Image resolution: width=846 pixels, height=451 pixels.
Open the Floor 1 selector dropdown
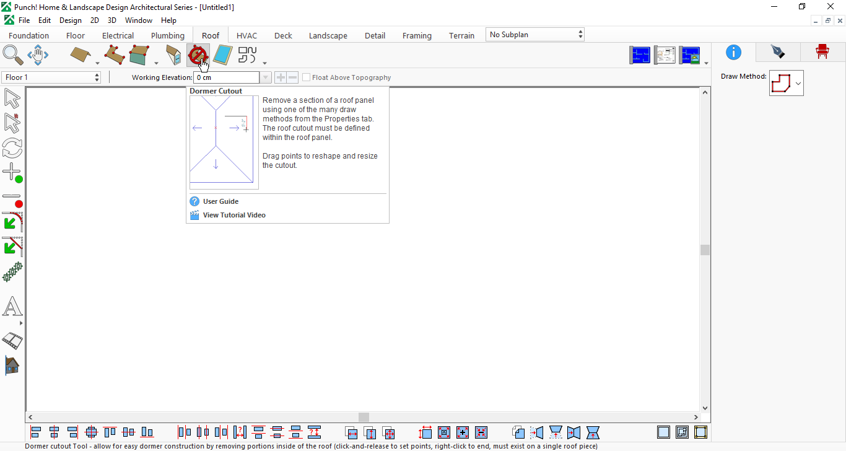coord(51,77)
